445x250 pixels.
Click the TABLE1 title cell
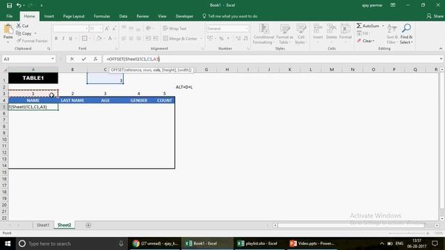[33, 78]
